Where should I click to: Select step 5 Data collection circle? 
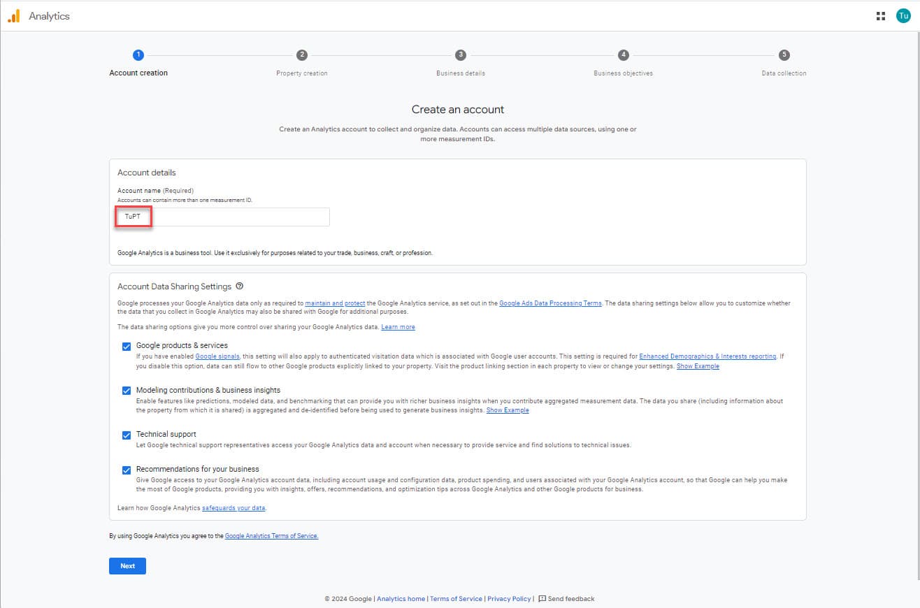(784, 55)
